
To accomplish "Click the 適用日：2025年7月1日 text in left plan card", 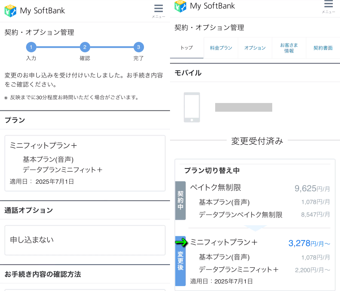I will coord(42,181).
